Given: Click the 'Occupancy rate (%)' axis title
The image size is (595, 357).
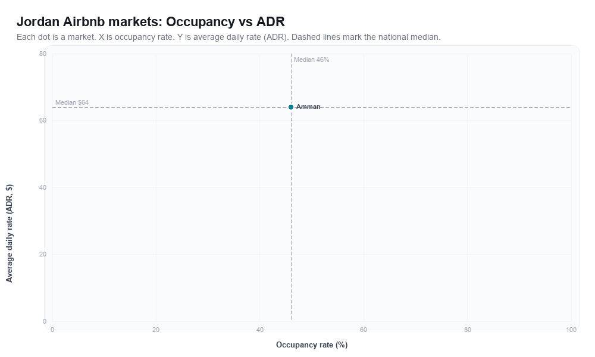Looking at the screenshot, I should tap(312, 345).
